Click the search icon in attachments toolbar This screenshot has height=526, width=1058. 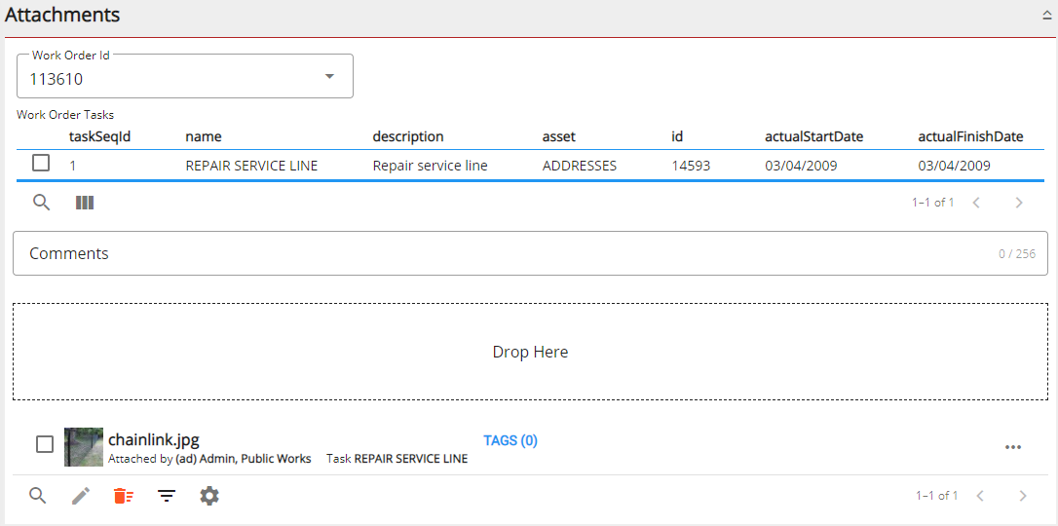38,496
